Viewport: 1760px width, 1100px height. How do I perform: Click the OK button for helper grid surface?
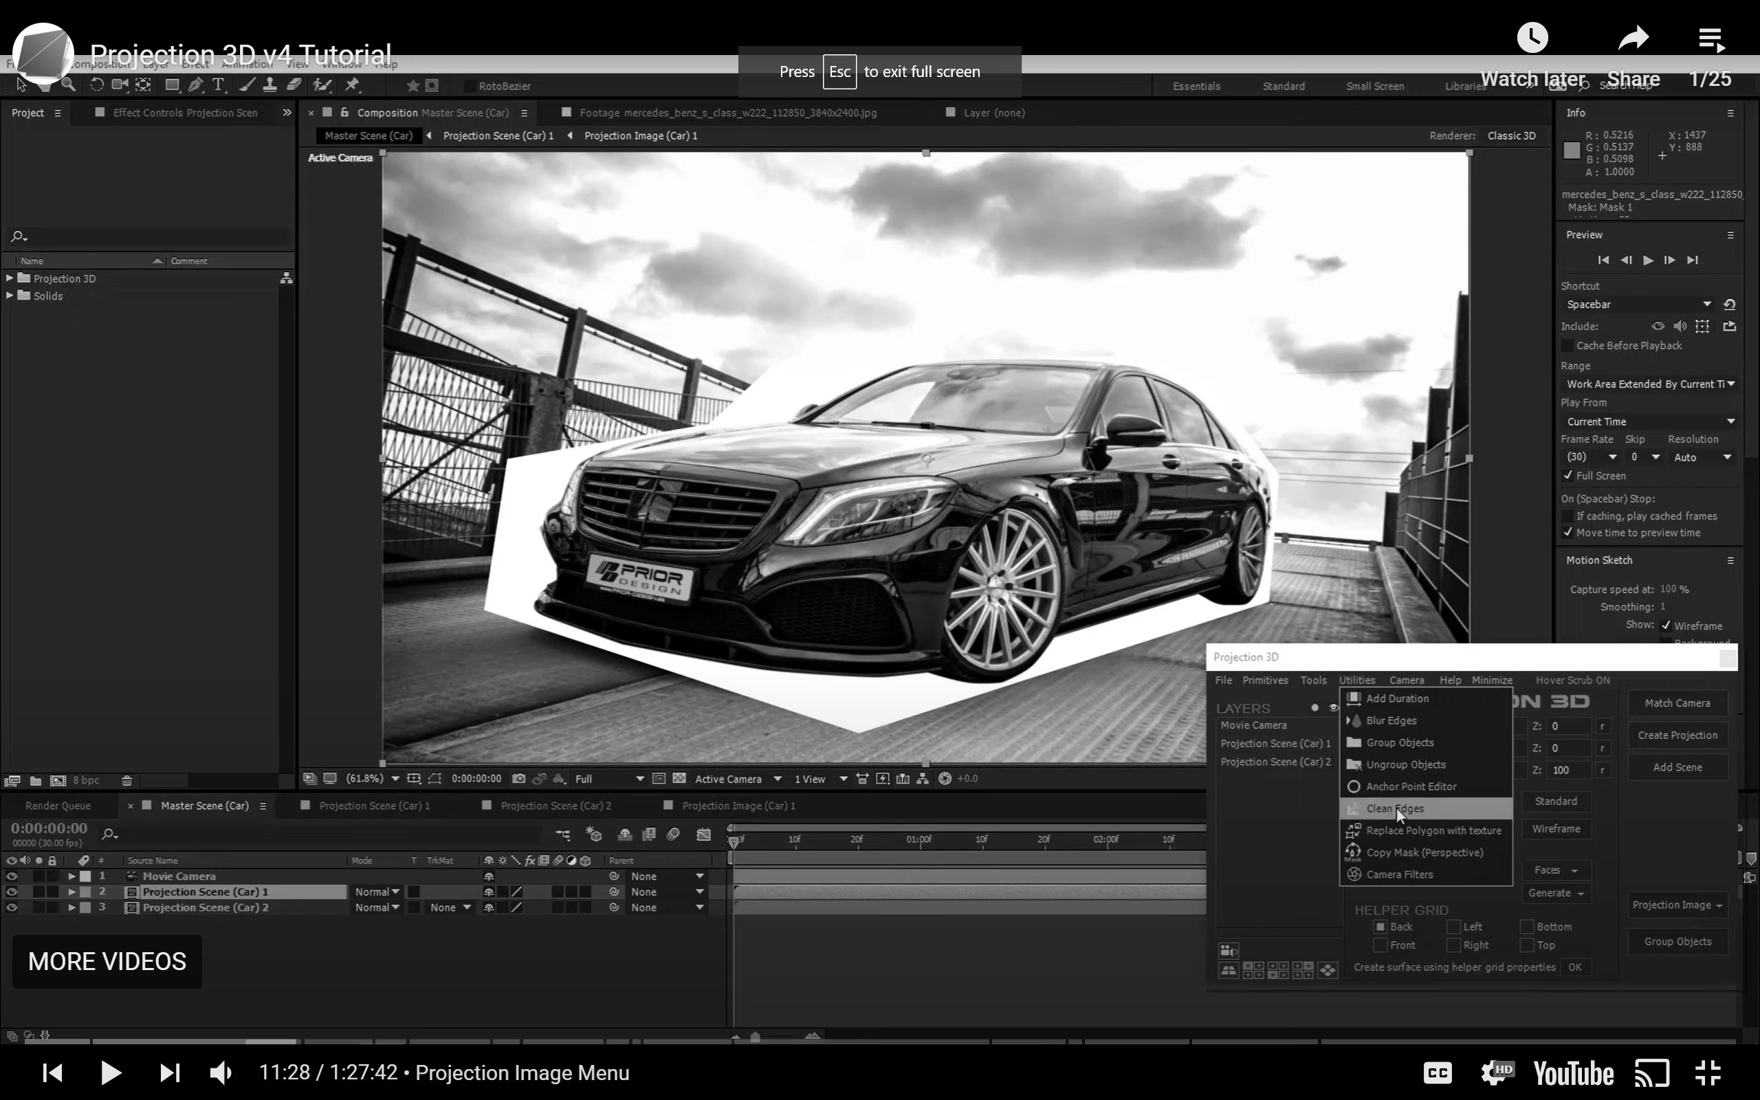(x=1574, y=967)
